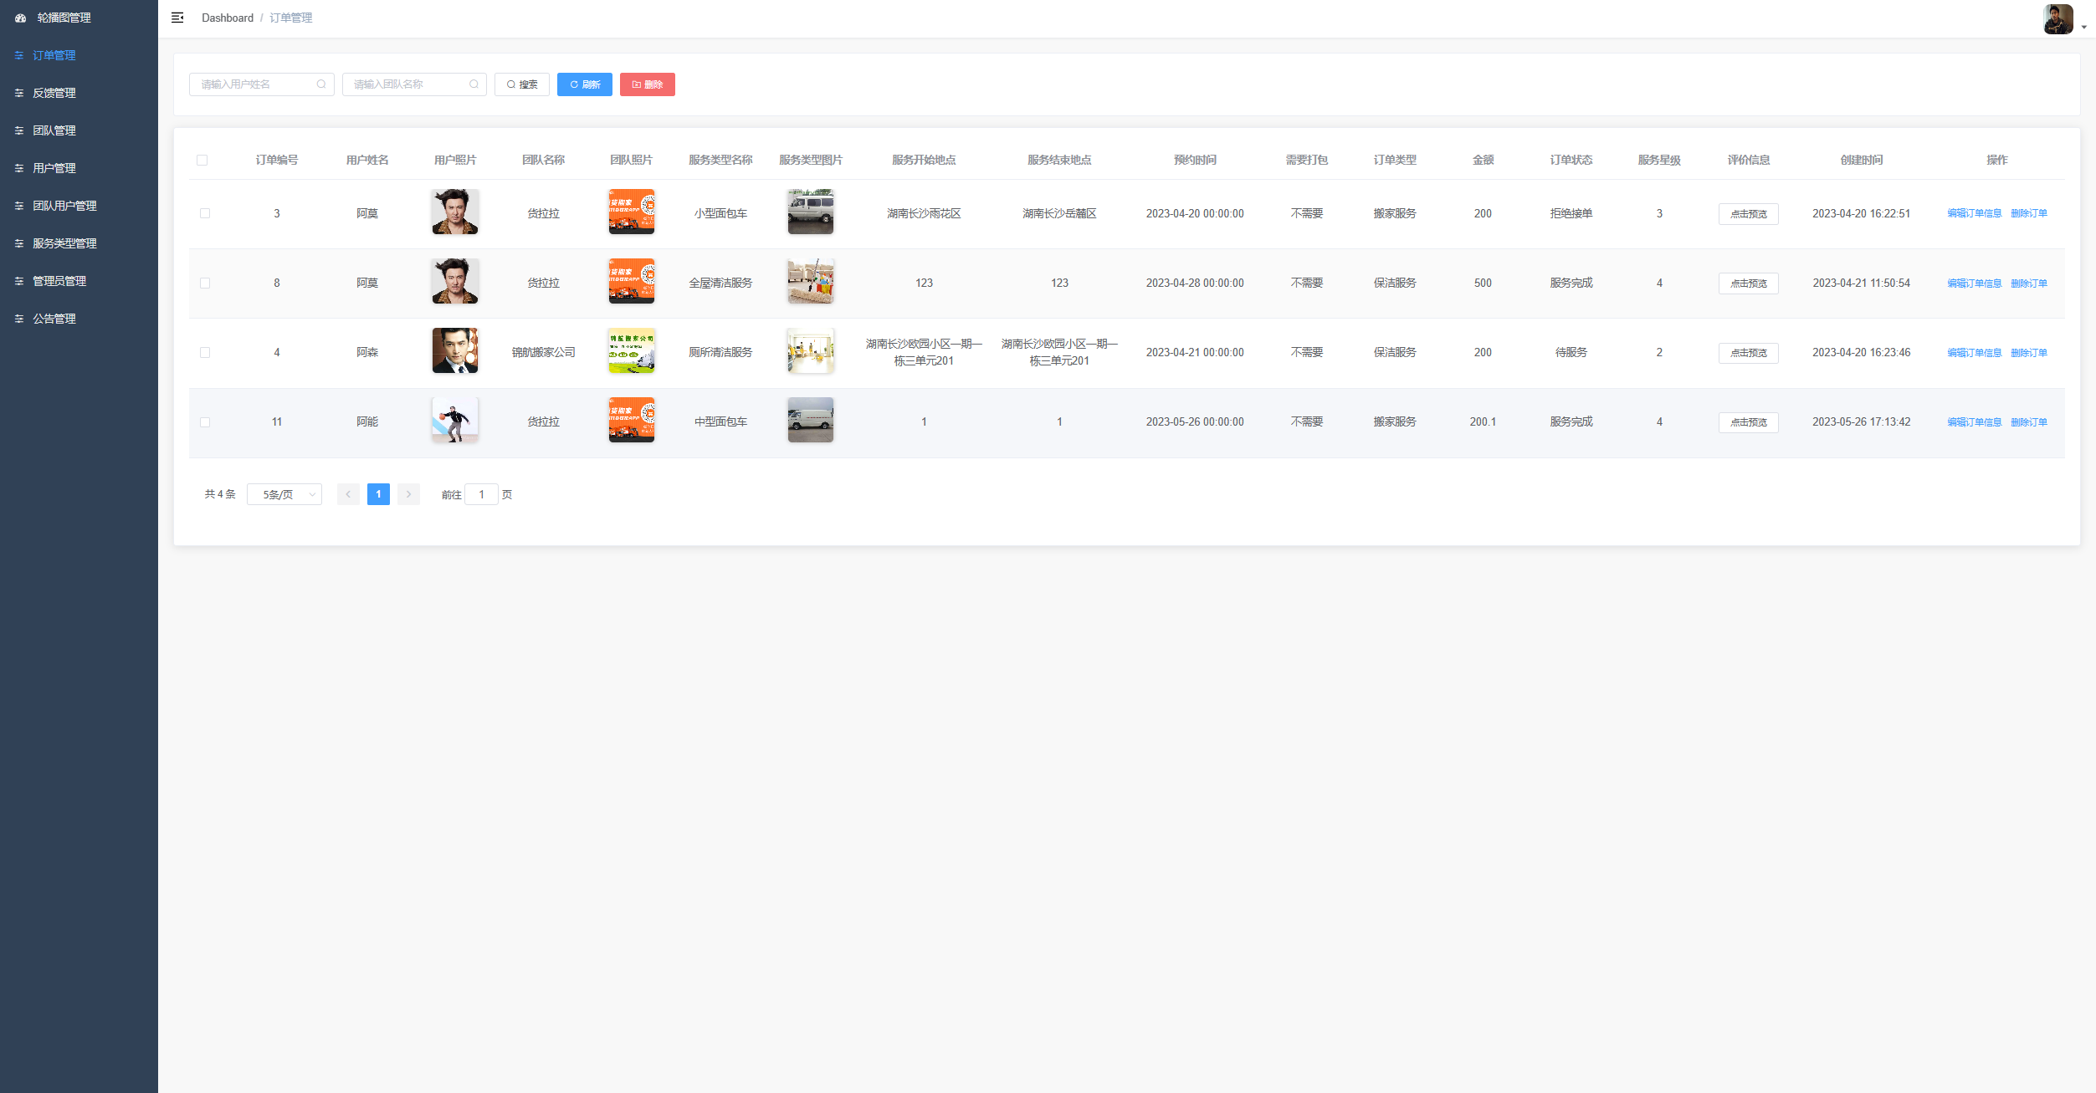Tick the checkbox for order number 8
Image resolution: width=2096 pixels, height=1093 pixels.
click(205, 283)
